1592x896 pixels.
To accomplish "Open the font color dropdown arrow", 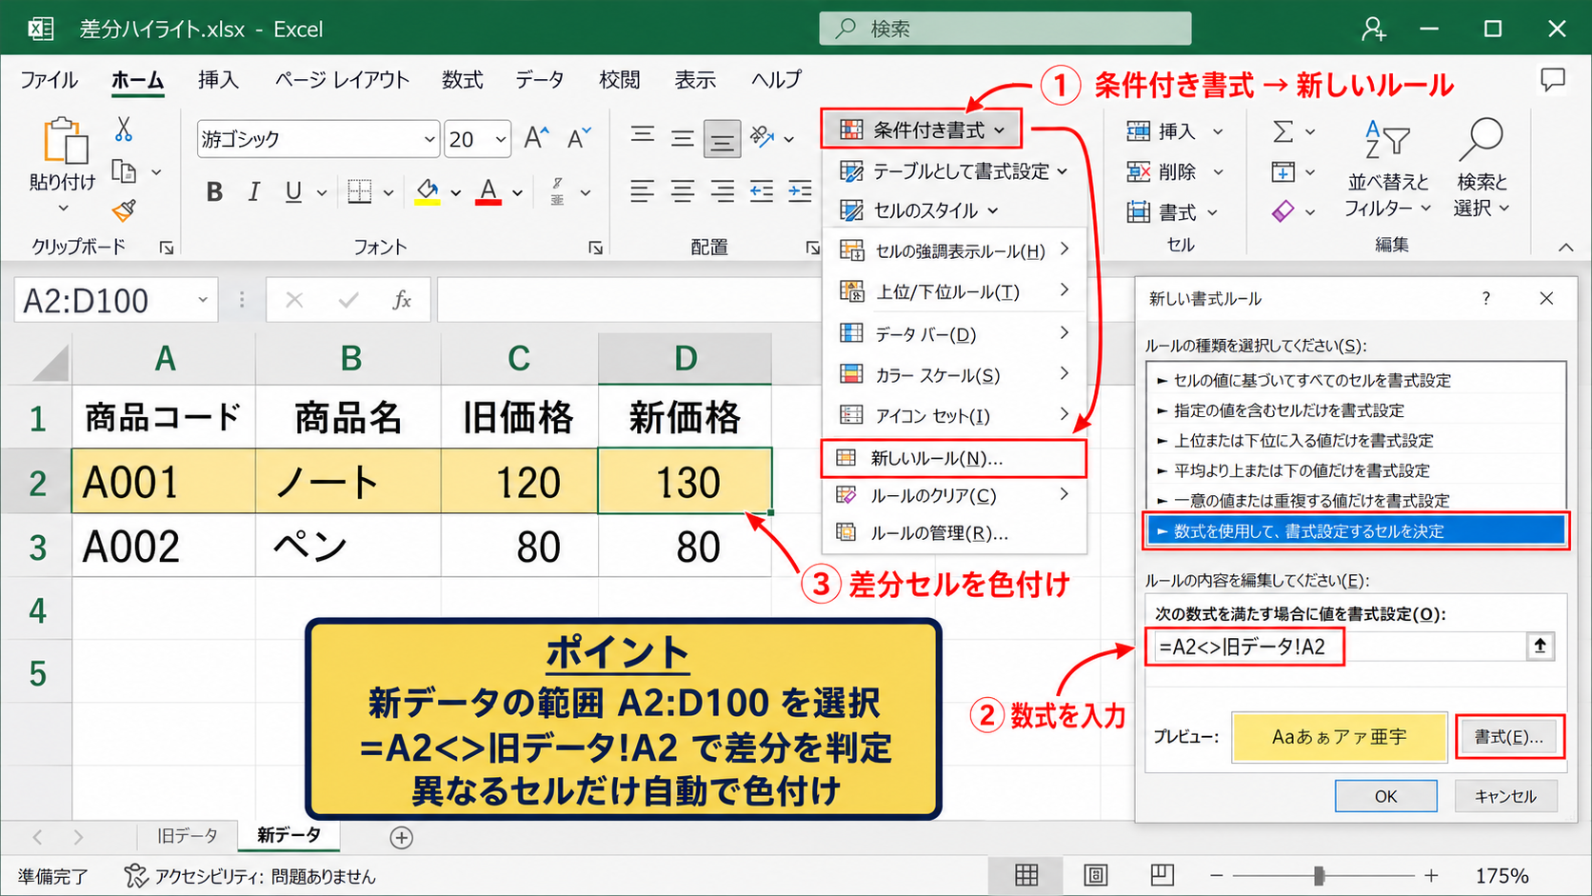I will point(517,193).
